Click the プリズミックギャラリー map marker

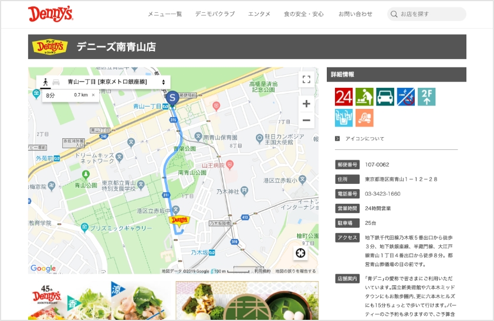pos(84,228)
